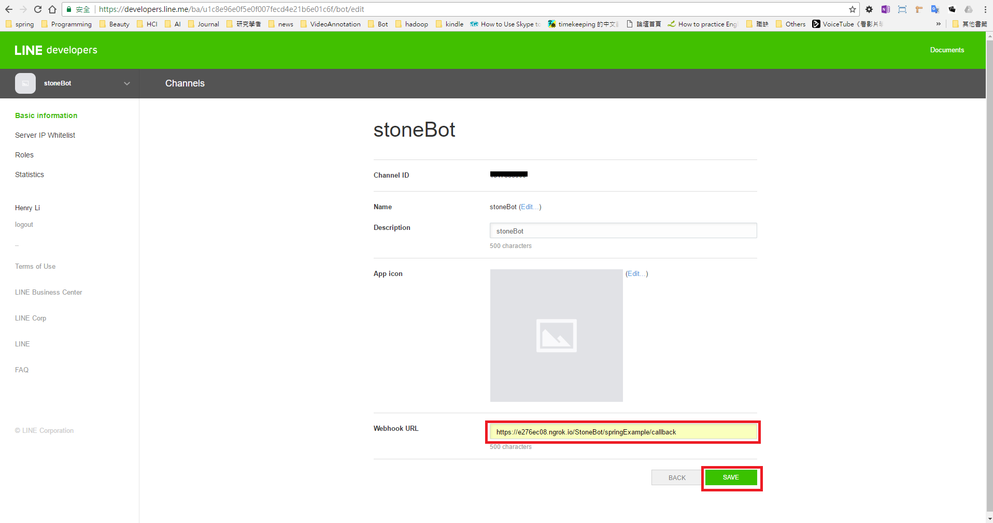993x523 pixels.
Task: Open the kindle bookmark folder
Action: pyautogui.click(x=449, y=24)
